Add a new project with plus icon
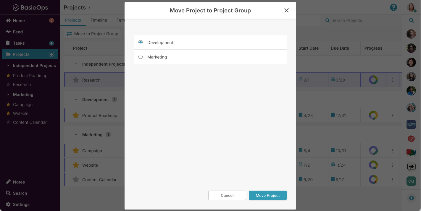 (51, 54)
